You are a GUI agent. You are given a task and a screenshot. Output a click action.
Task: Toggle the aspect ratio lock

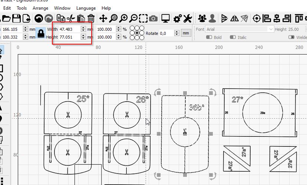(x=40, y=33)
